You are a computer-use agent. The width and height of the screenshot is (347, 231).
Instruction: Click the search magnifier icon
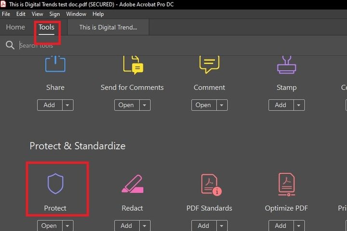click(x=10, y=45)
